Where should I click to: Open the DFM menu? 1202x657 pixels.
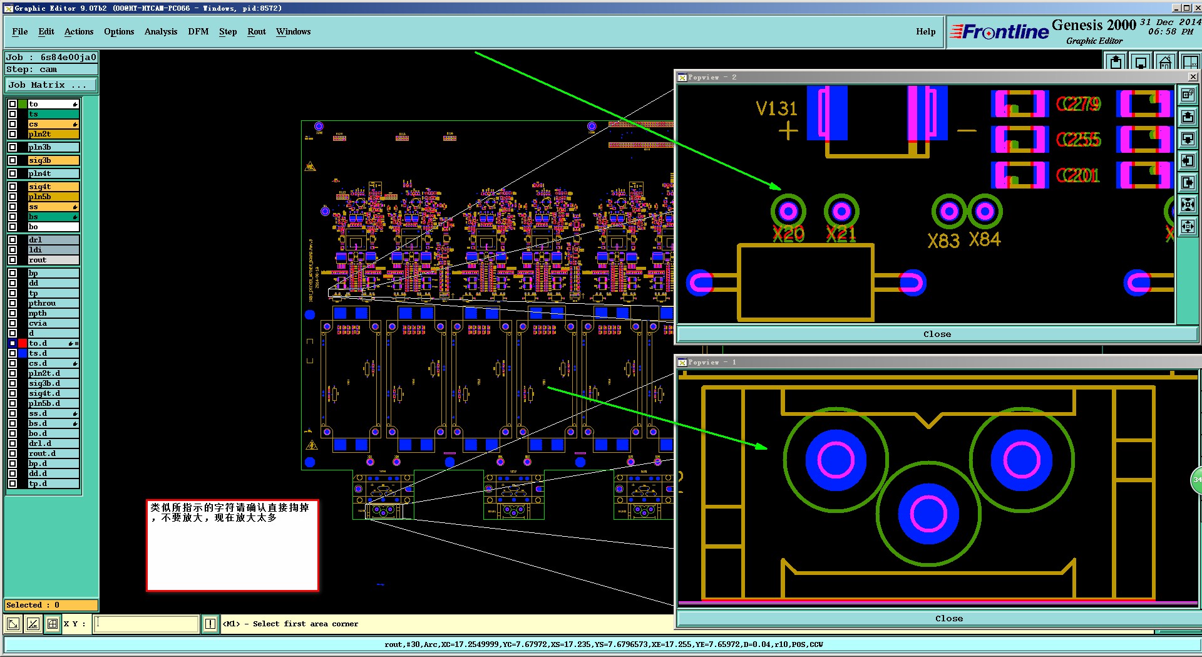pos(198,31)
